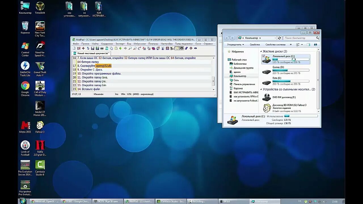Click the Data (E:) capacity bar
The height and width of the screenshot is (204, 363).
(x=291, y=81)
